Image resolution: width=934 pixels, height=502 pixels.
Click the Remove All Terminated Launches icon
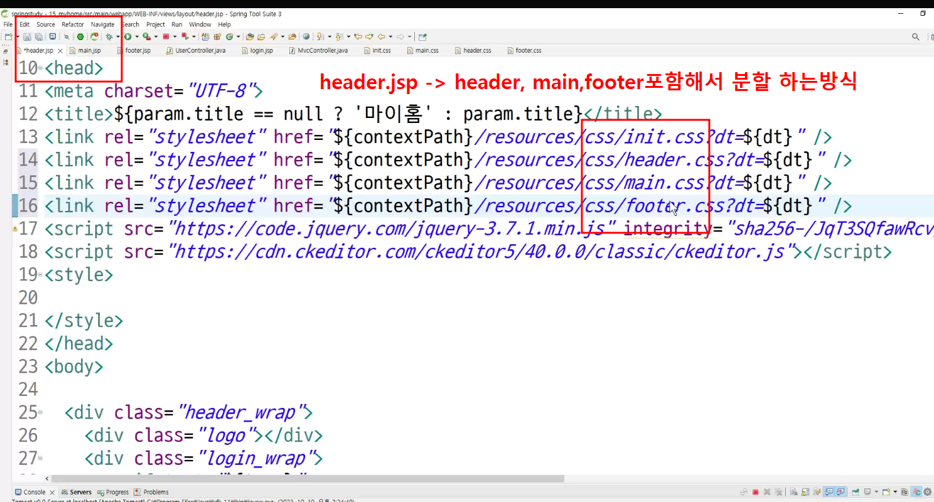click(778, 492)
